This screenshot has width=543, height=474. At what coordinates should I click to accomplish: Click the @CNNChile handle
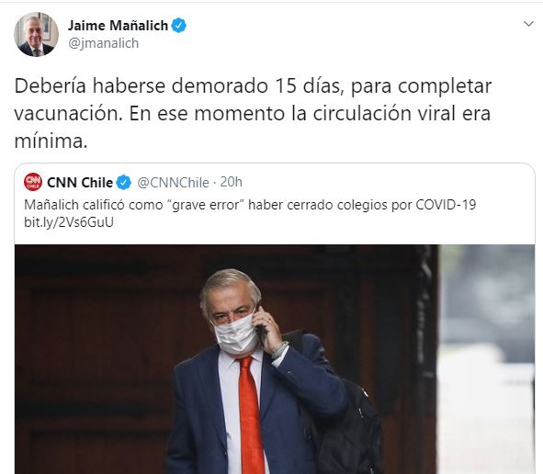click(173, 183)
